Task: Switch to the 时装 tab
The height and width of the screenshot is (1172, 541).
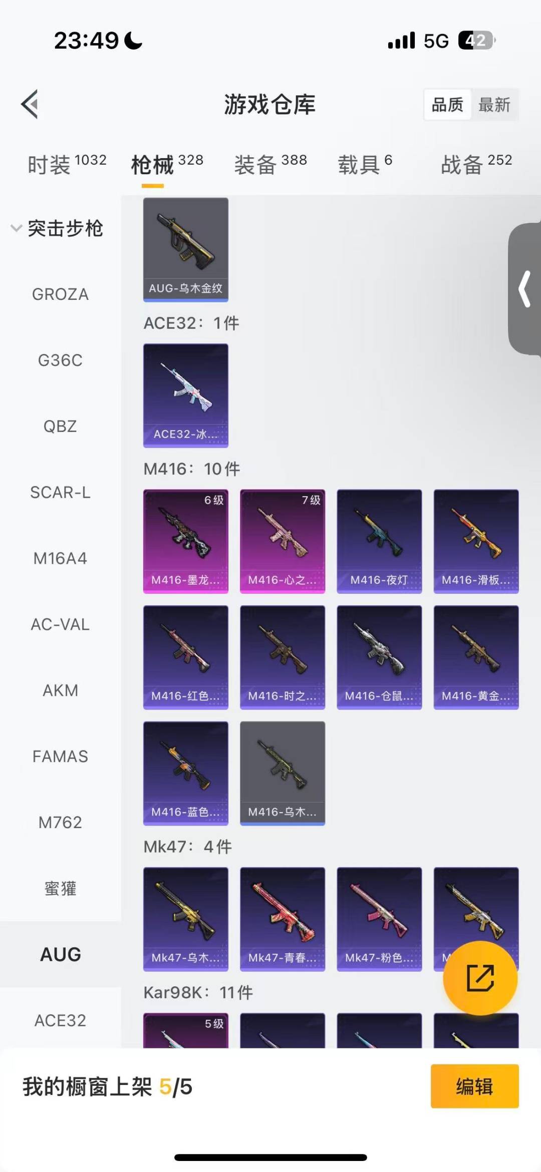Action: click(x=67, y=164)
